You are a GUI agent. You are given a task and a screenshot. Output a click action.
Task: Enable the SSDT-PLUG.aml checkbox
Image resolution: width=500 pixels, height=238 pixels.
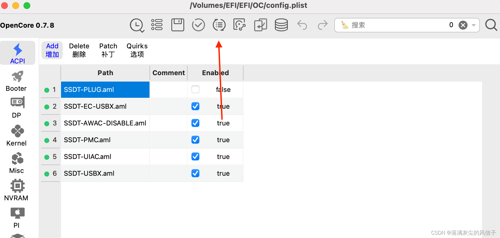(195, 89)
